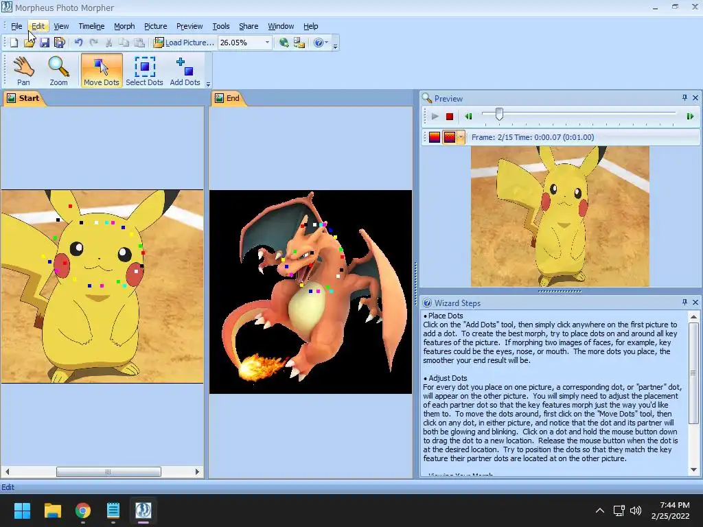Pin the Preview panel

tap(684, 97)
